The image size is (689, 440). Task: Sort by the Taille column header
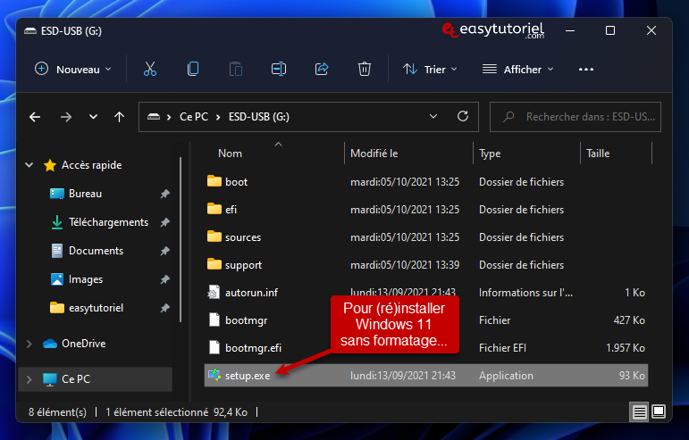pos(598,154)
